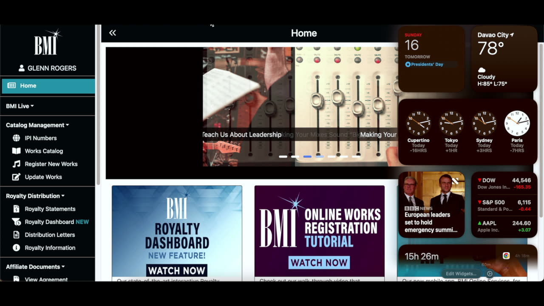Click the Royalty Statements document icon
Screen dimensions: 544x306
click(x=16, y=209)
